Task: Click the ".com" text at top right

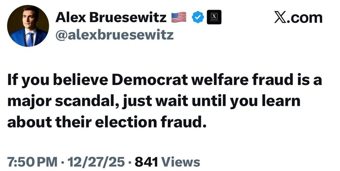Action: (x=305, y=18)
